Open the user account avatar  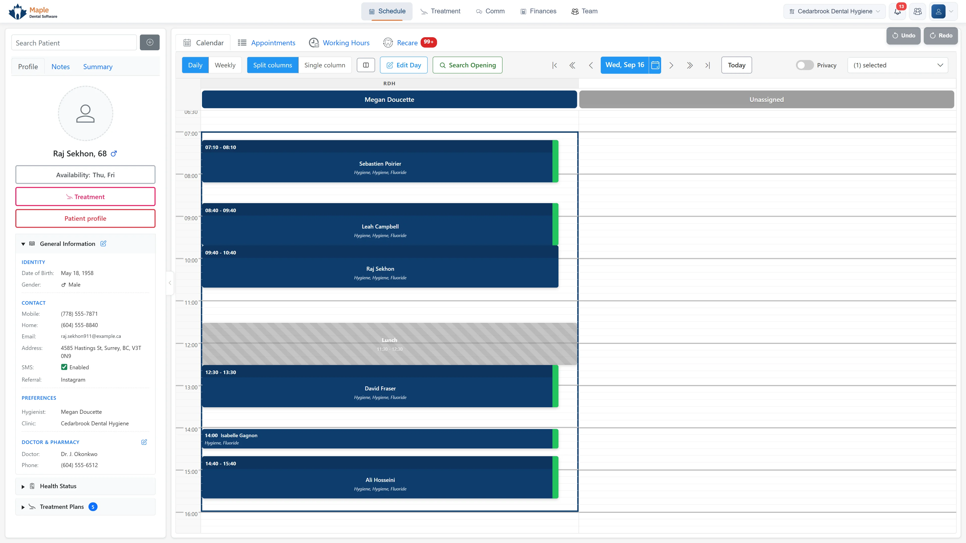[938, 11]
